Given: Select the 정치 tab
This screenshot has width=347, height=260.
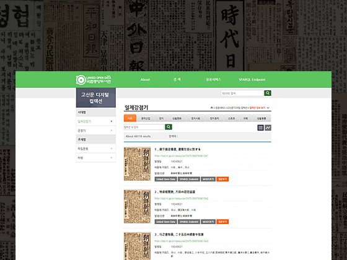Looking at the screenshot, I should click(x=161, y=118).
